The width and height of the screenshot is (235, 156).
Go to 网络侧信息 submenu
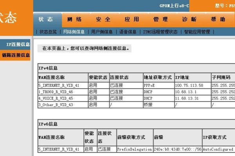tap(74, 32)
